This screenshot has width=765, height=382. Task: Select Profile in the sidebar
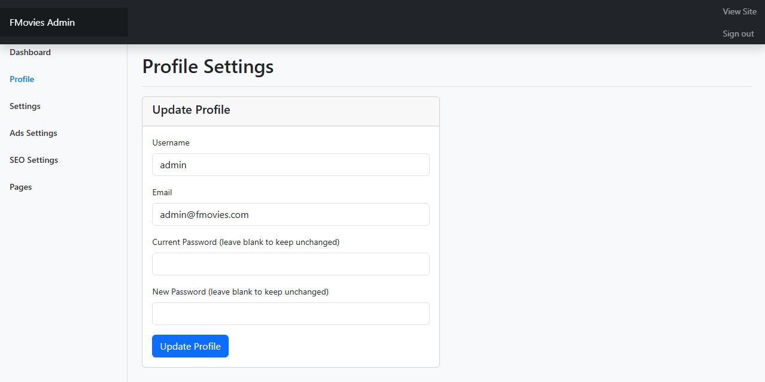coord(22,79)
